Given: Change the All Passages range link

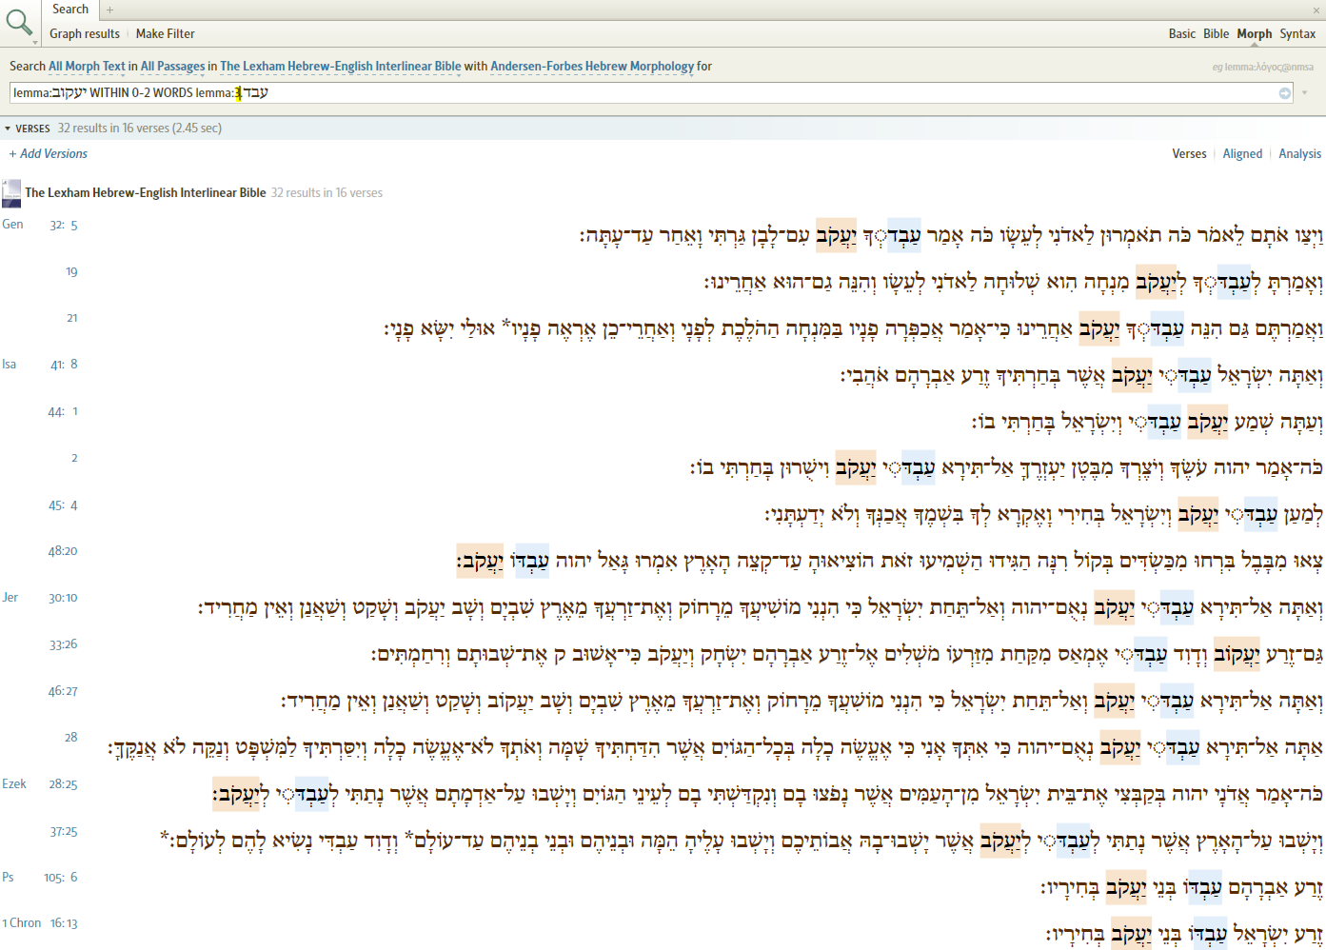Looking at the screenshot, I should (x=172, y=67).
